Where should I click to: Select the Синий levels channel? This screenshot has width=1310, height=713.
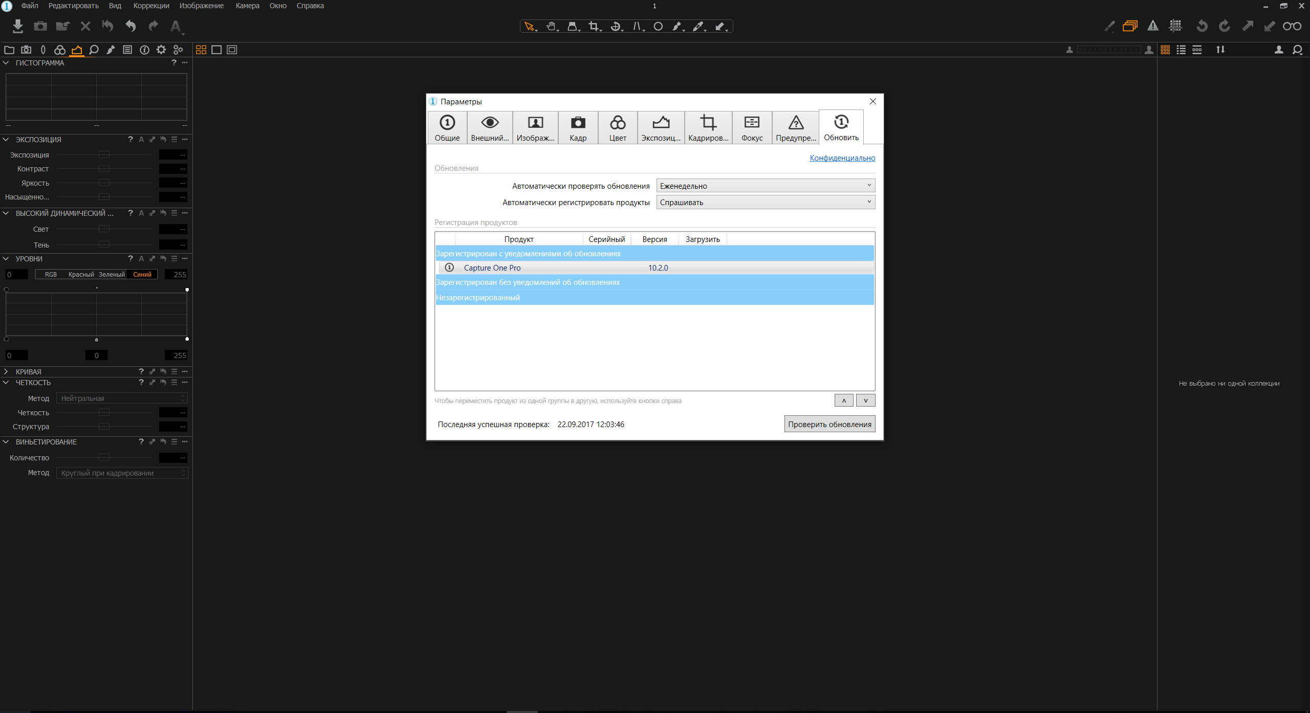[142, 275]
